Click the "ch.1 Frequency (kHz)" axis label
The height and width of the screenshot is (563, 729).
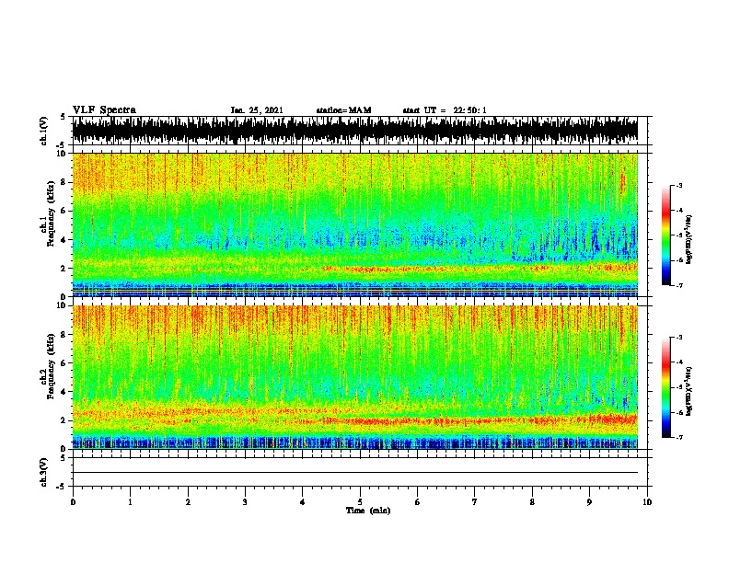47,214
